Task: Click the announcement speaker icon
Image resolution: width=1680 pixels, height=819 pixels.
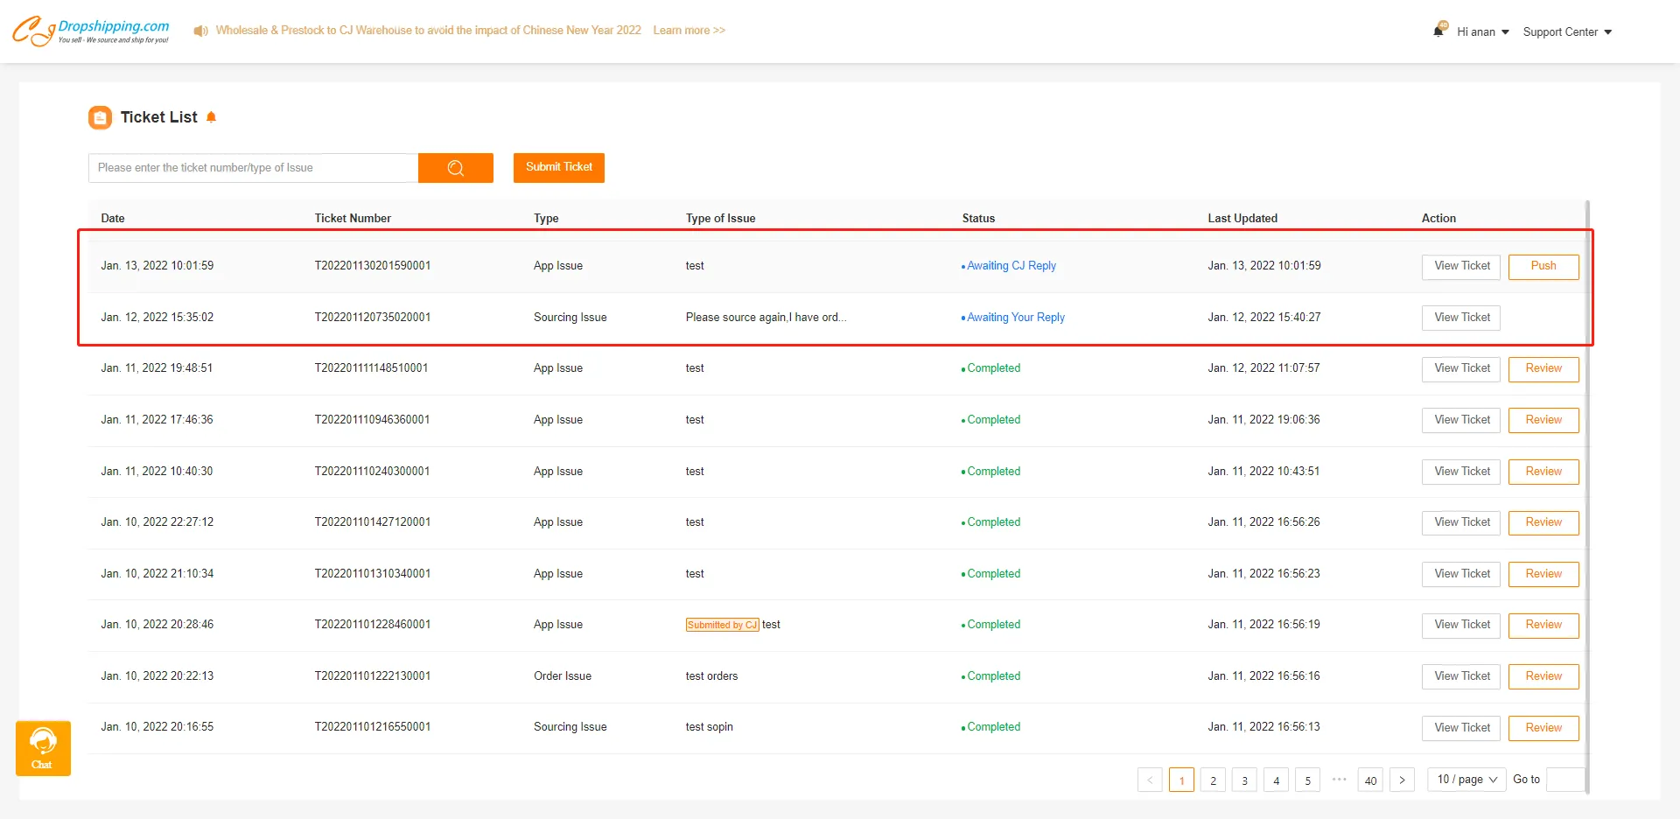Action: (x=200, y=31)
